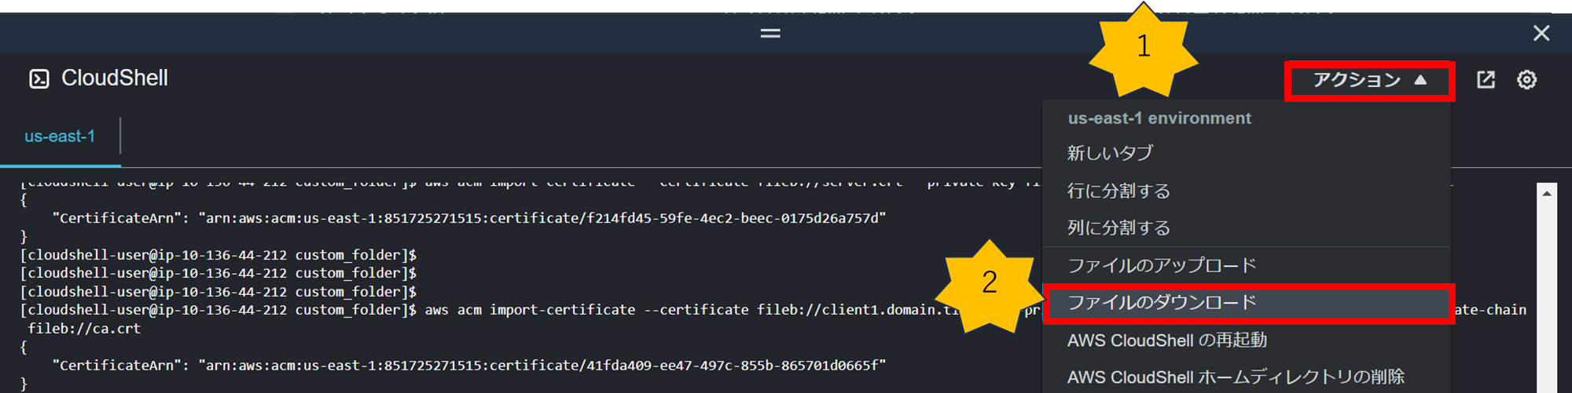Click the panel drag handle icon
The width and height of the screenshot is (1572, 393).
tap(770, 33)
